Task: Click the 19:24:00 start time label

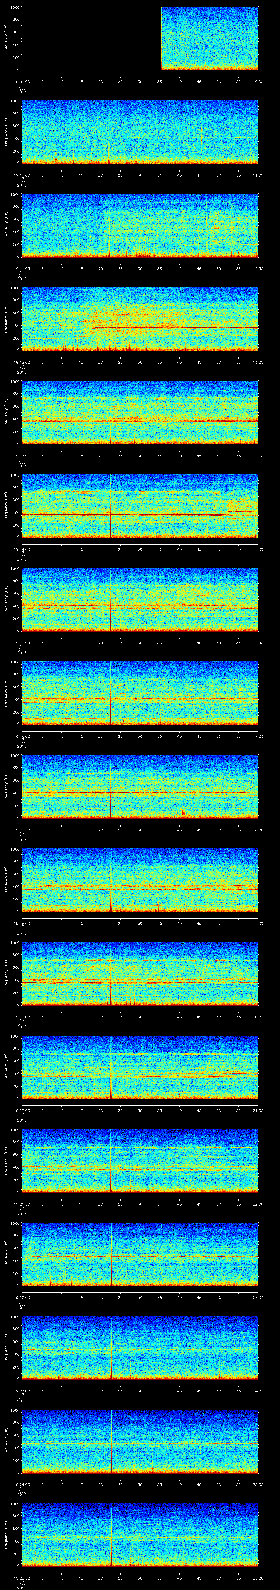Action: pyautogui.click(x=22, y=1484)
